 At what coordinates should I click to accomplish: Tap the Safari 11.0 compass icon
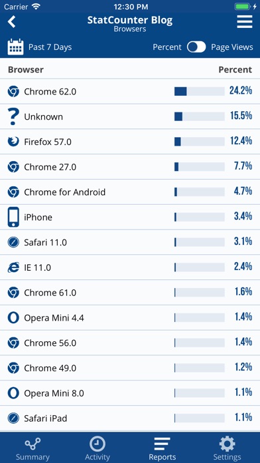click(x=13, y=242)
